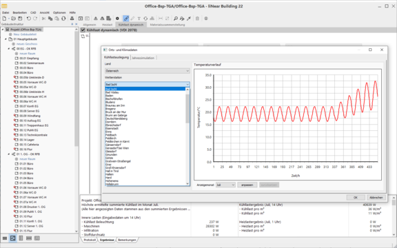
Task: Click the highlighted structure view icon bottom-left
Action: 12,238
